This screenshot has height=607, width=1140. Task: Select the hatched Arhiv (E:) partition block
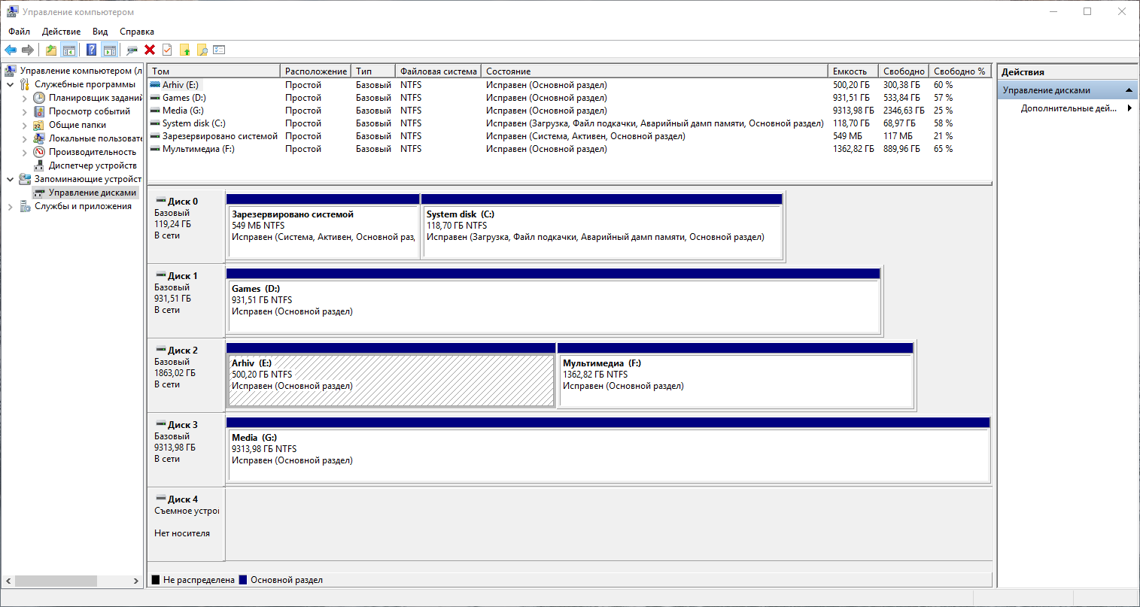[391, 375]
